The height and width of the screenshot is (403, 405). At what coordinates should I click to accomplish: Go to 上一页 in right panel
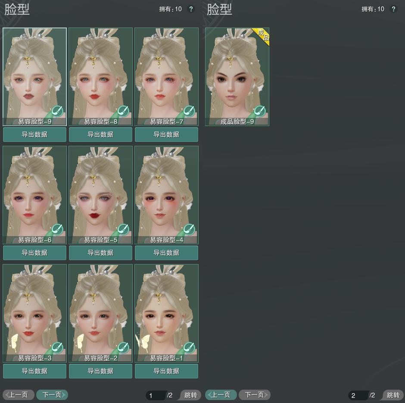coord(221,395)
